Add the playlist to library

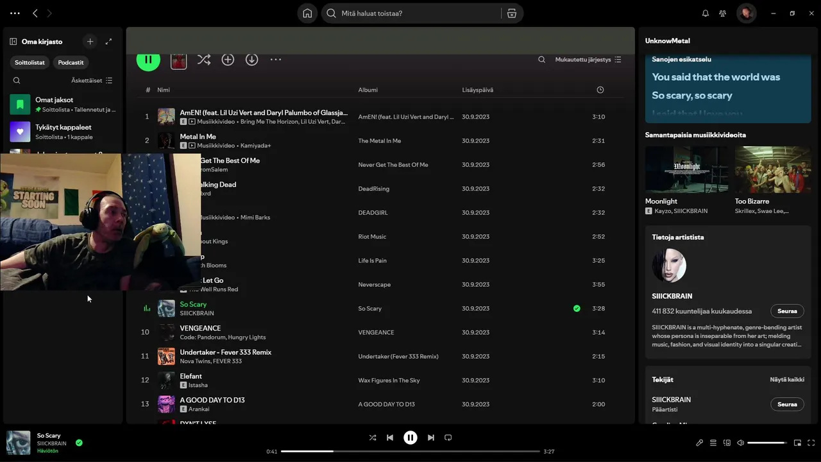pos(228,59)
